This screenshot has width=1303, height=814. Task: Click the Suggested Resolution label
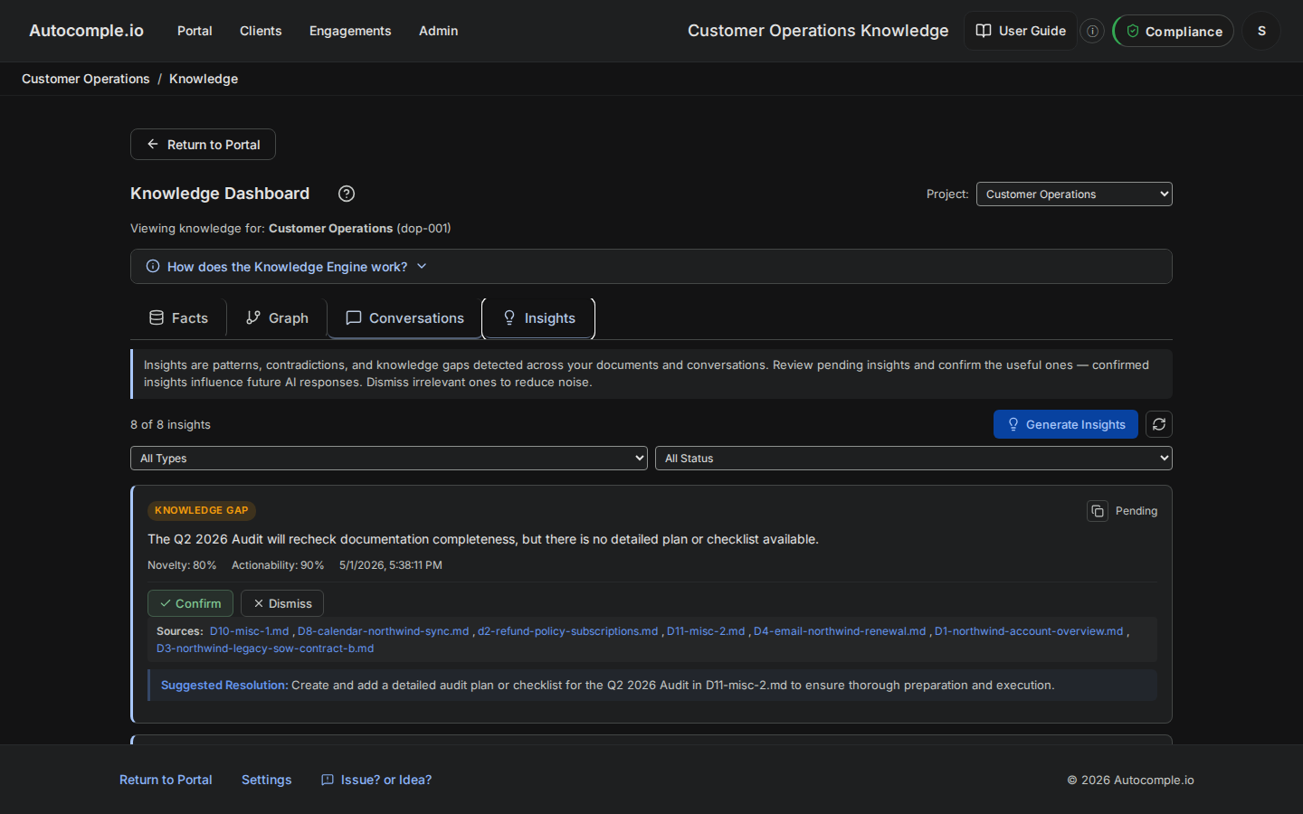(x=224, y=686)
